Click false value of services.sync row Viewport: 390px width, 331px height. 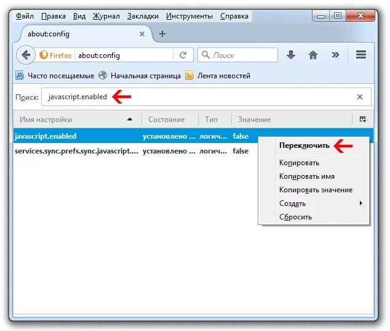pyautogui.click(x=241, y=151)
